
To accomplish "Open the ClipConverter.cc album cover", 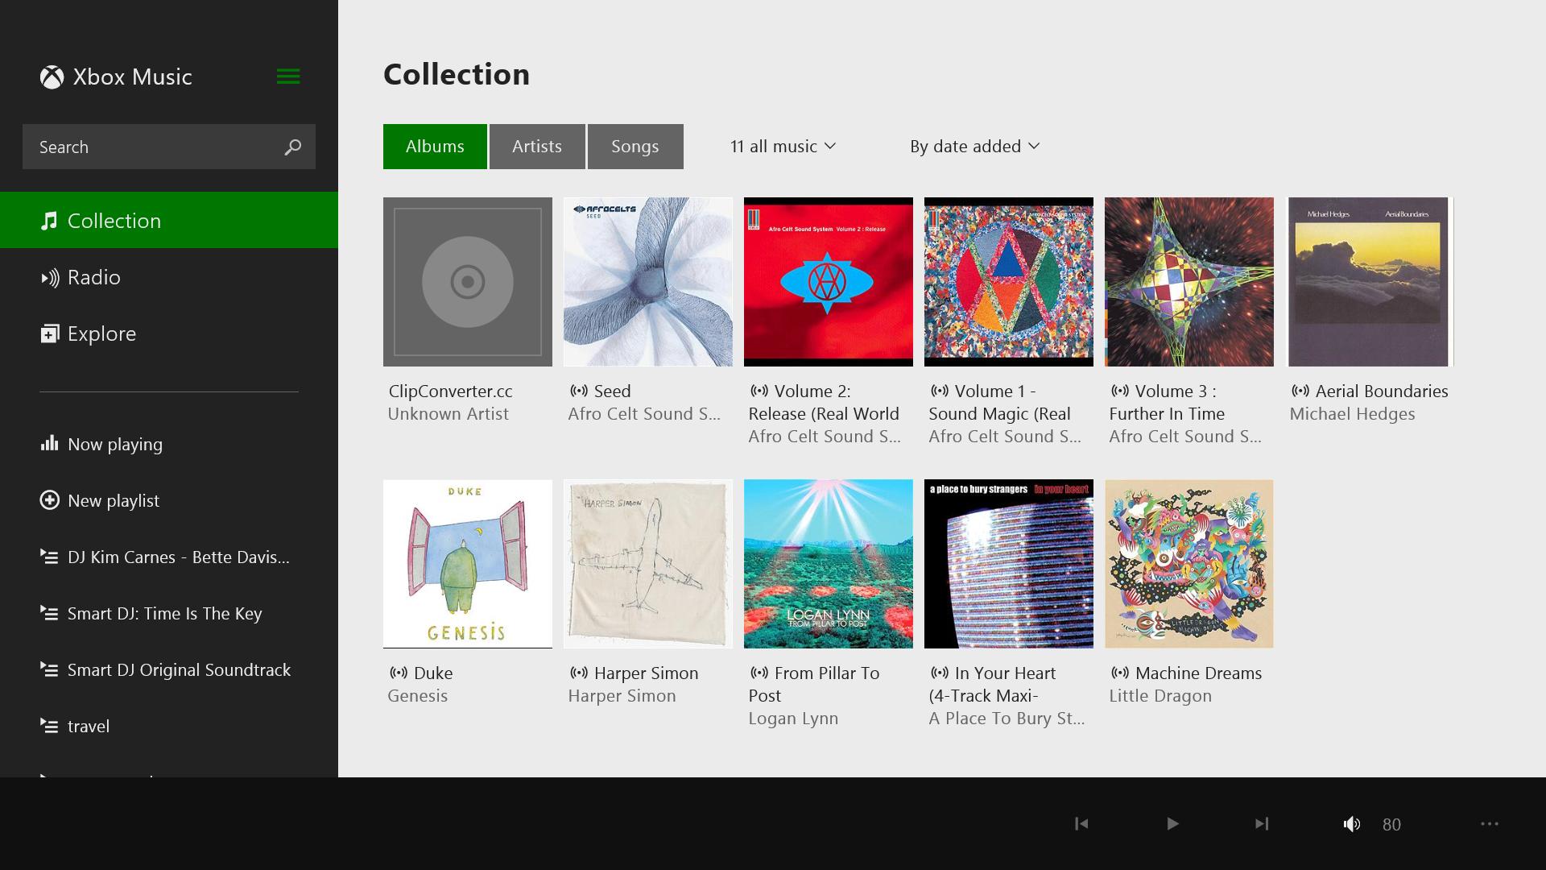I will pyautogui.click(x=468, y=282).
